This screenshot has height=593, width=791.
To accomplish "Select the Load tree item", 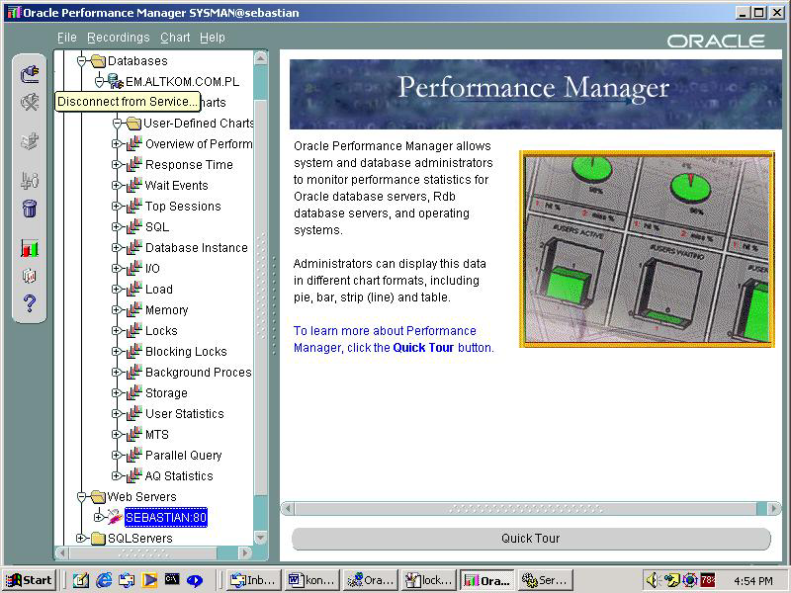I will [x=159, y=289].
